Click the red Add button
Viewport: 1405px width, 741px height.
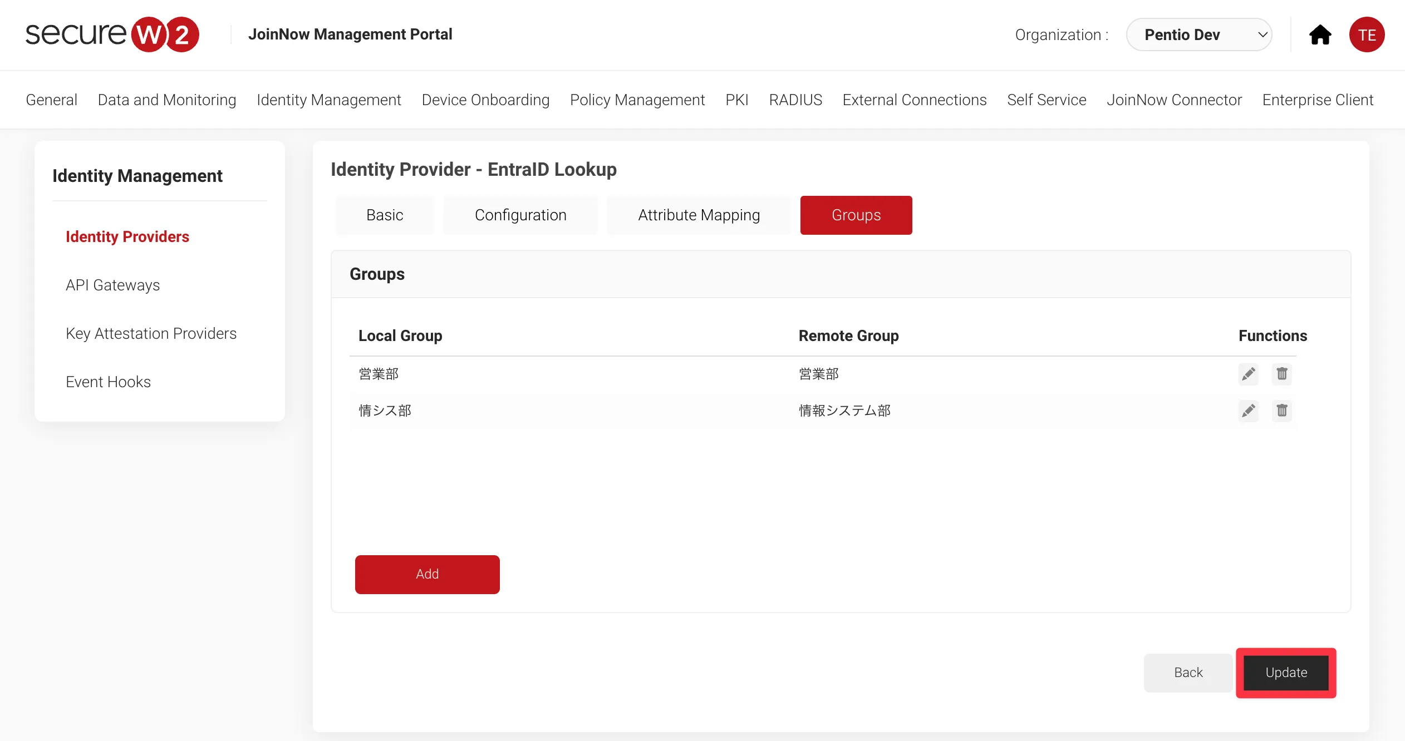pos(428,574)
